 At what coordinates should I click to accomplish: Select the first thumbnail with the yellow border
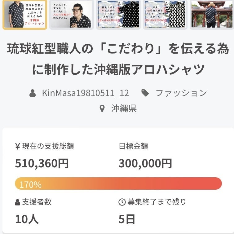(25, 15)
